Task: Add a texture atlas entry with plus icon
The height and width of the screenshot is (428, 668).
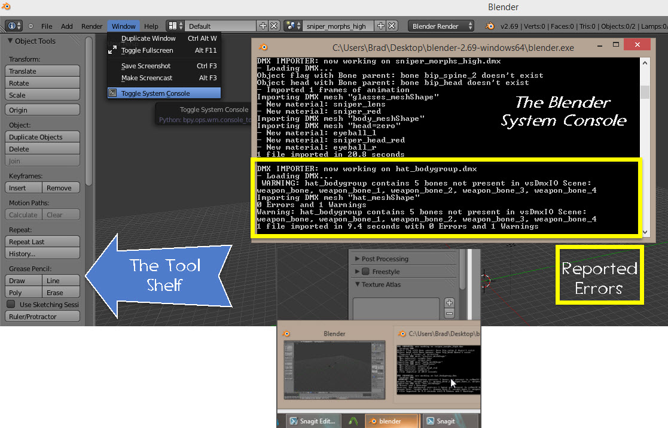Action: [449, 303]
